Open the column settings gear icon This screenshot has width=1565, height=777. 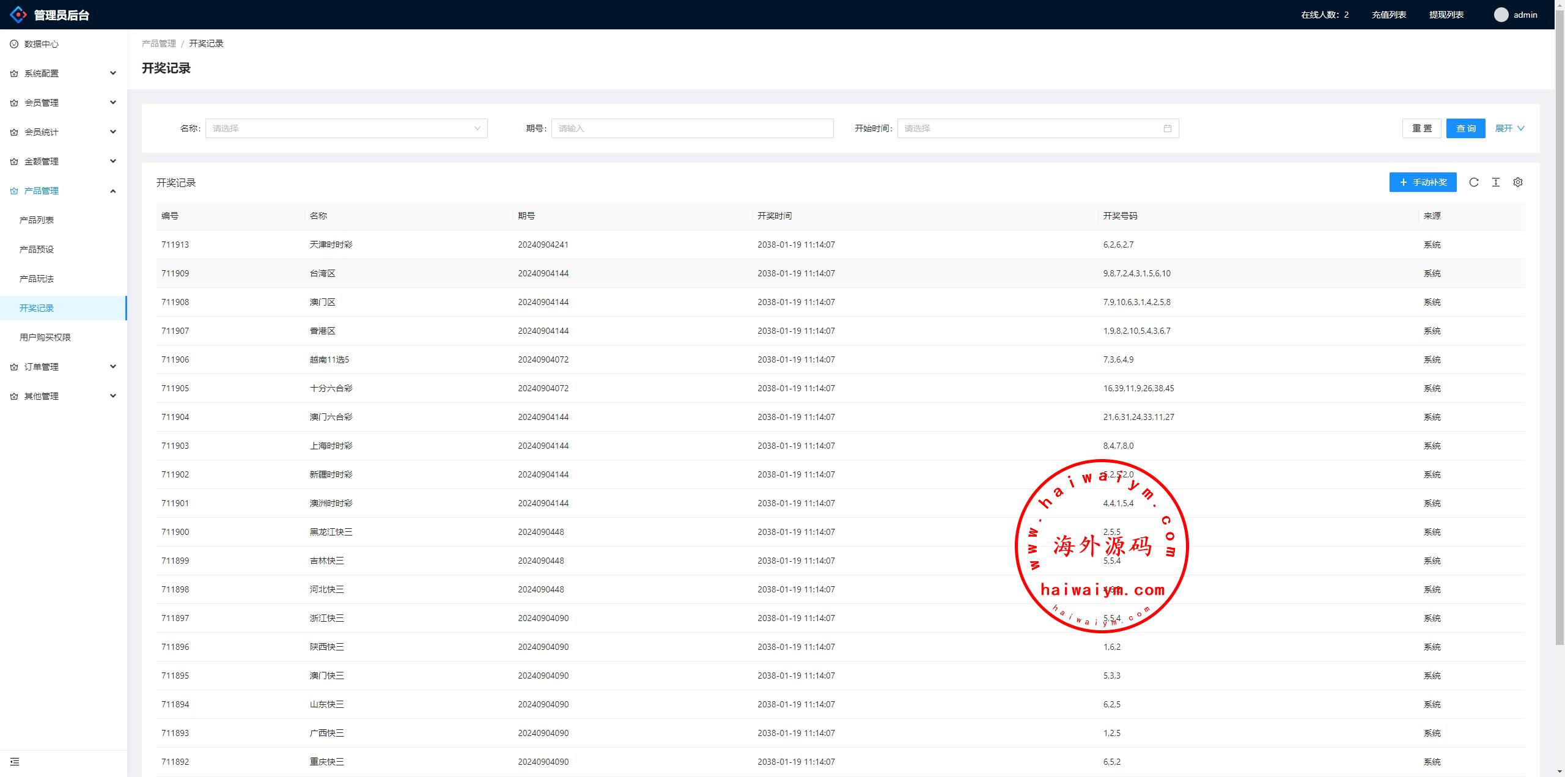(1518, 182)
